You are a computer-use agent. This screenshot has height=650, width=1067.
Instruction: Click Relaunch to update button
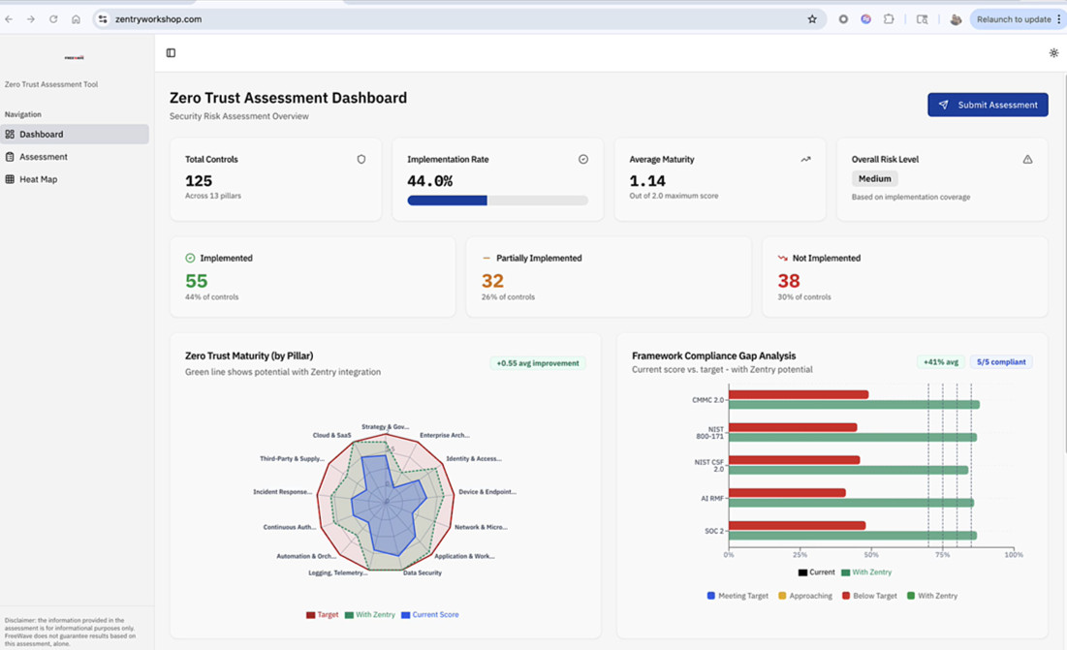pos(1013,19)
